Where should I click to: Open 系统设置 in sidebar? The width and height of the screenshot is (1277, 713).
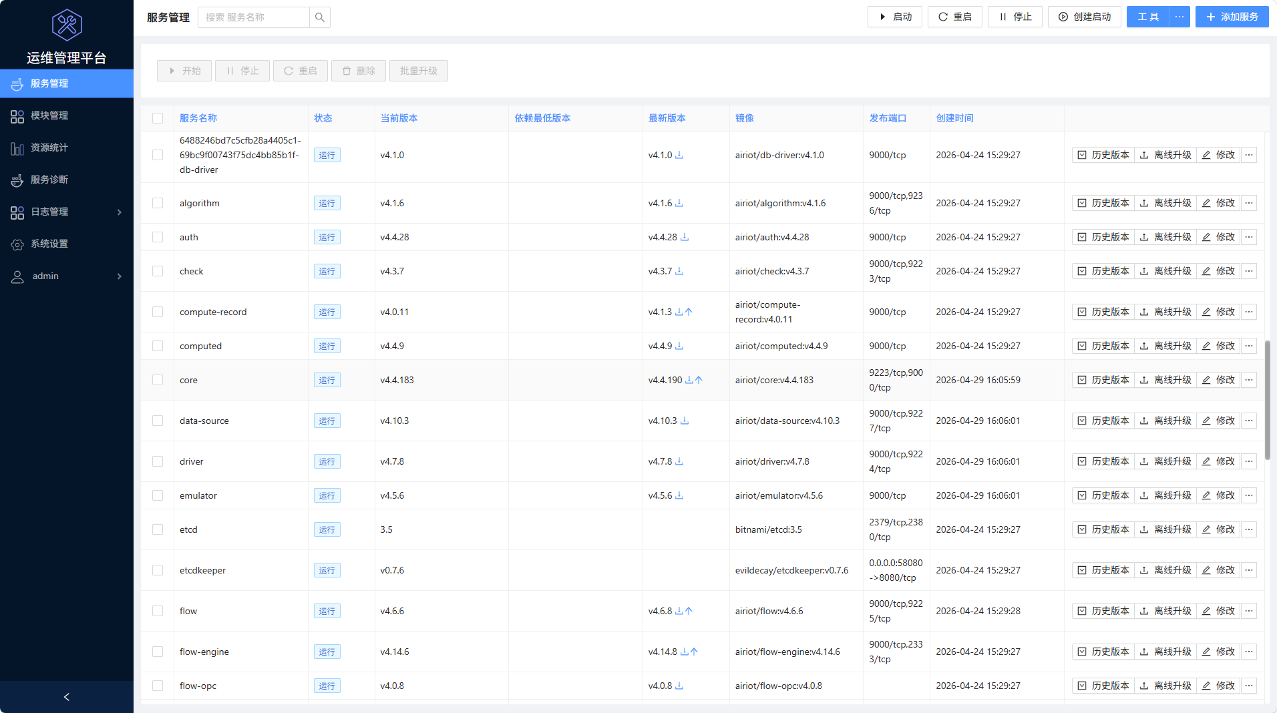[67, 244]
